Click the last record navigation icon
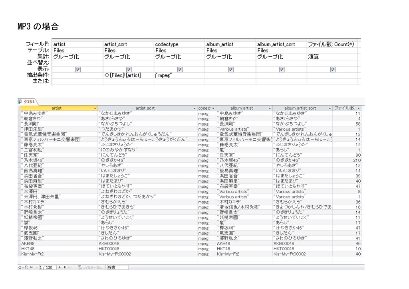This screenshot has height=289, width=409. pos(65,267)
